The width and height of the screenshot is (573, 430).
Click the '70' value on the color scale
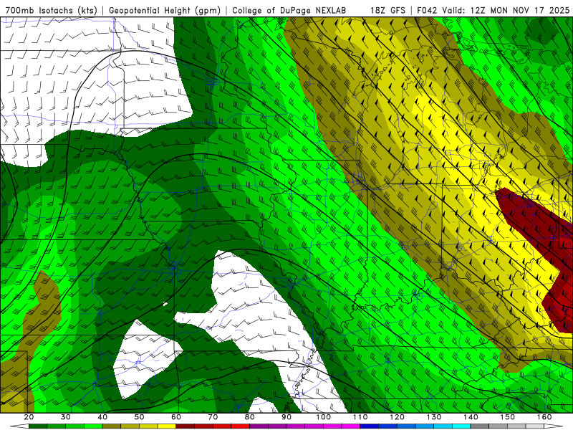tap(213, 417)
